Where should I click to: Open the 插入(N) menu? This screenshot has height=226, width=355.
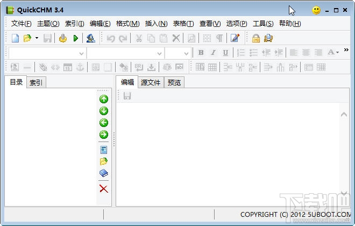[156, 24]
